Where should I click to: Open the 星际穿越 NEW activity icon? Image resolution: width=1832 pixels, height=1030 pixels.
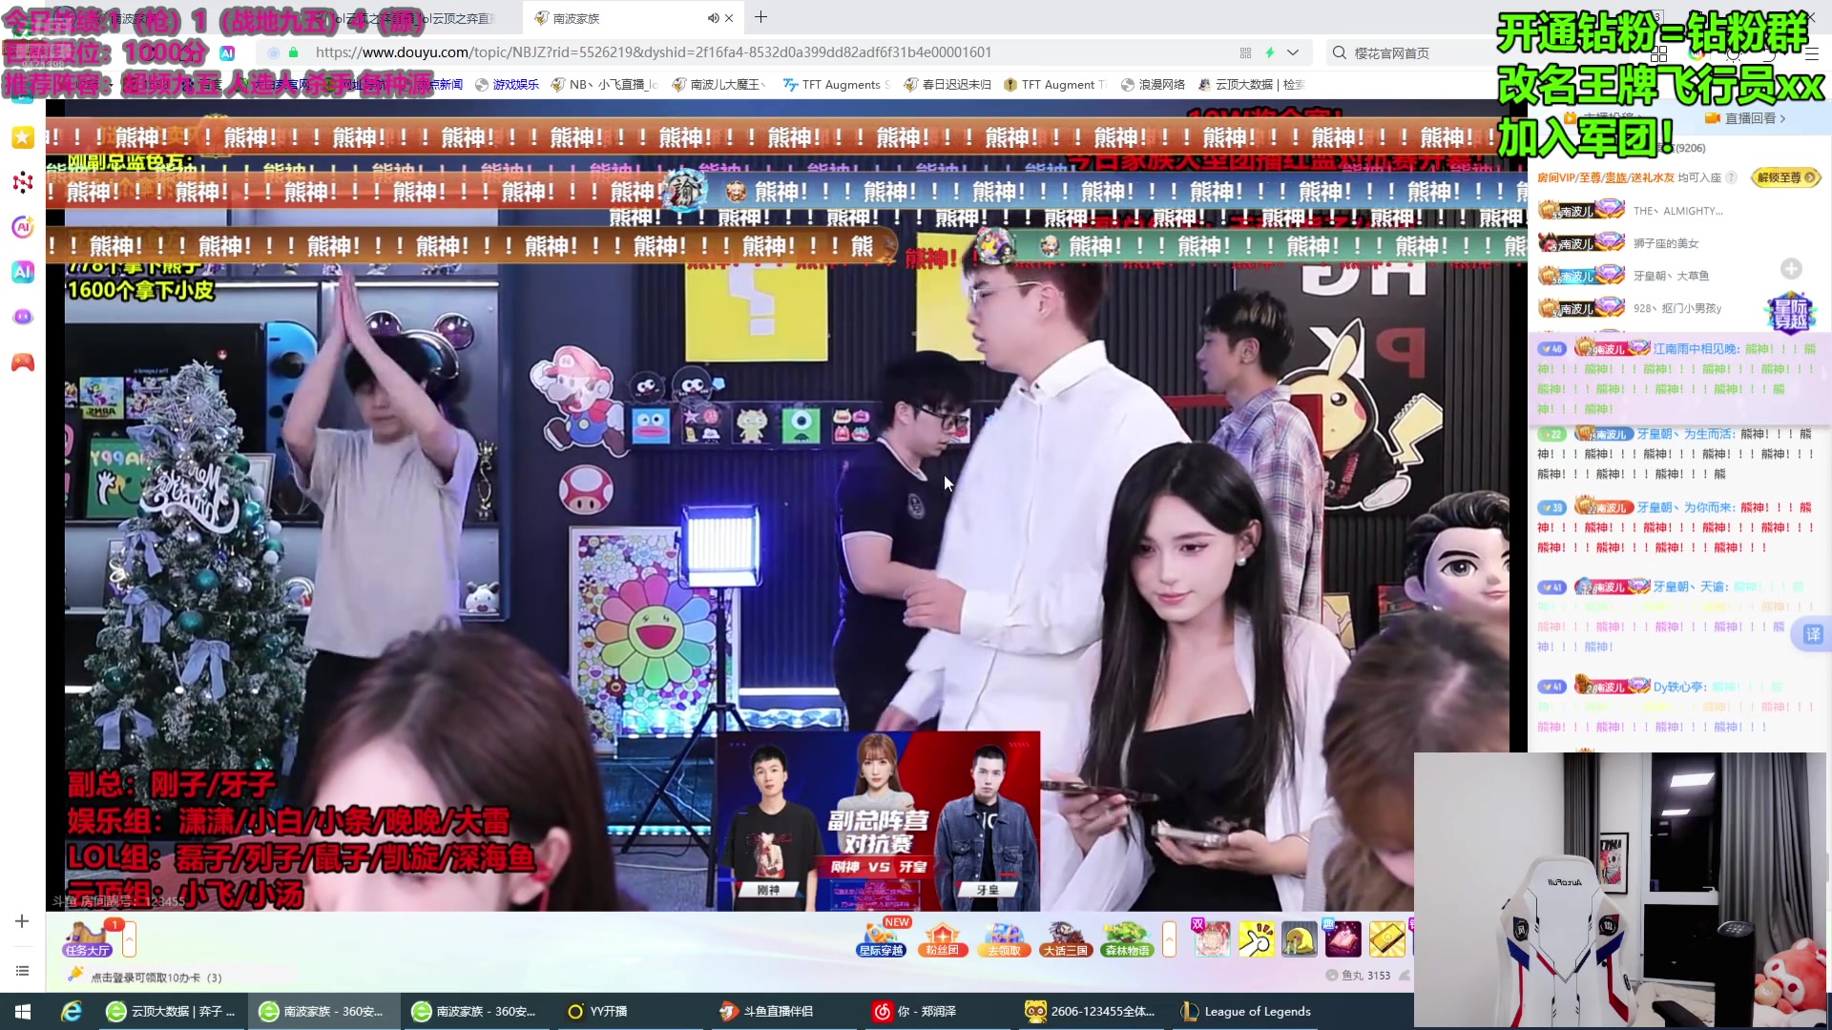[882, 938]
